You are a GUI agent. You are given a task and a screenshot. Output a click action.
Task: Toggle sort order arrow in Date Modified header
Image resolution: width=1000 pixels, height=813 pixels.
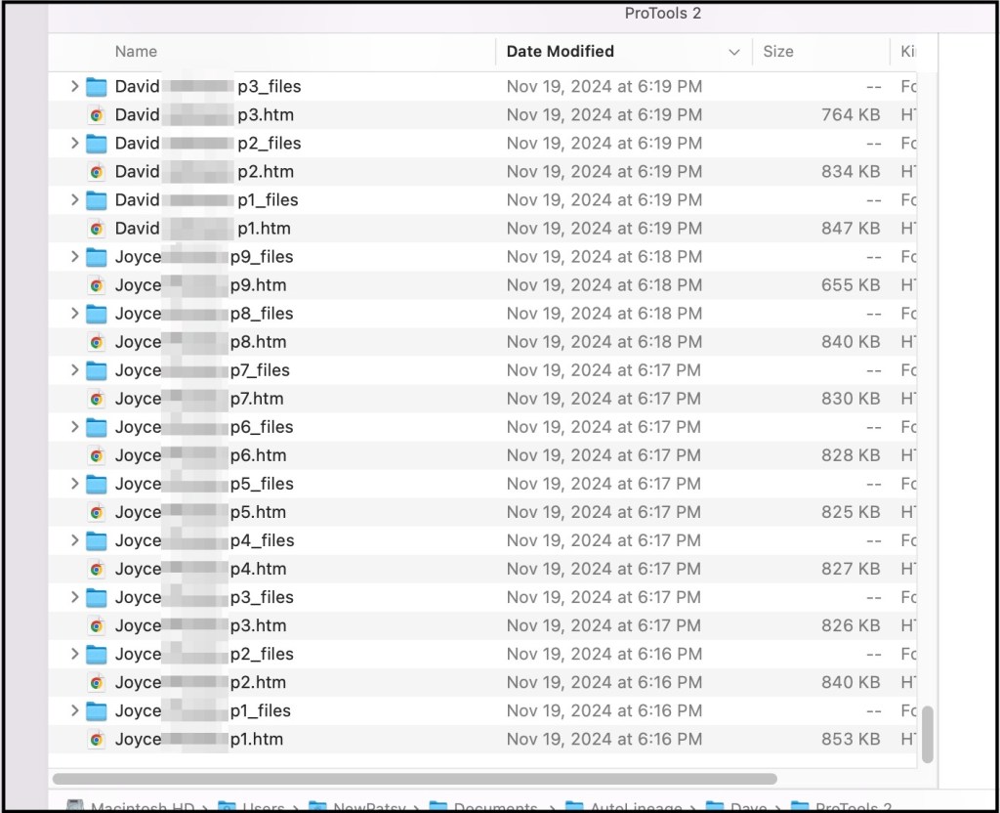[733, 52]
